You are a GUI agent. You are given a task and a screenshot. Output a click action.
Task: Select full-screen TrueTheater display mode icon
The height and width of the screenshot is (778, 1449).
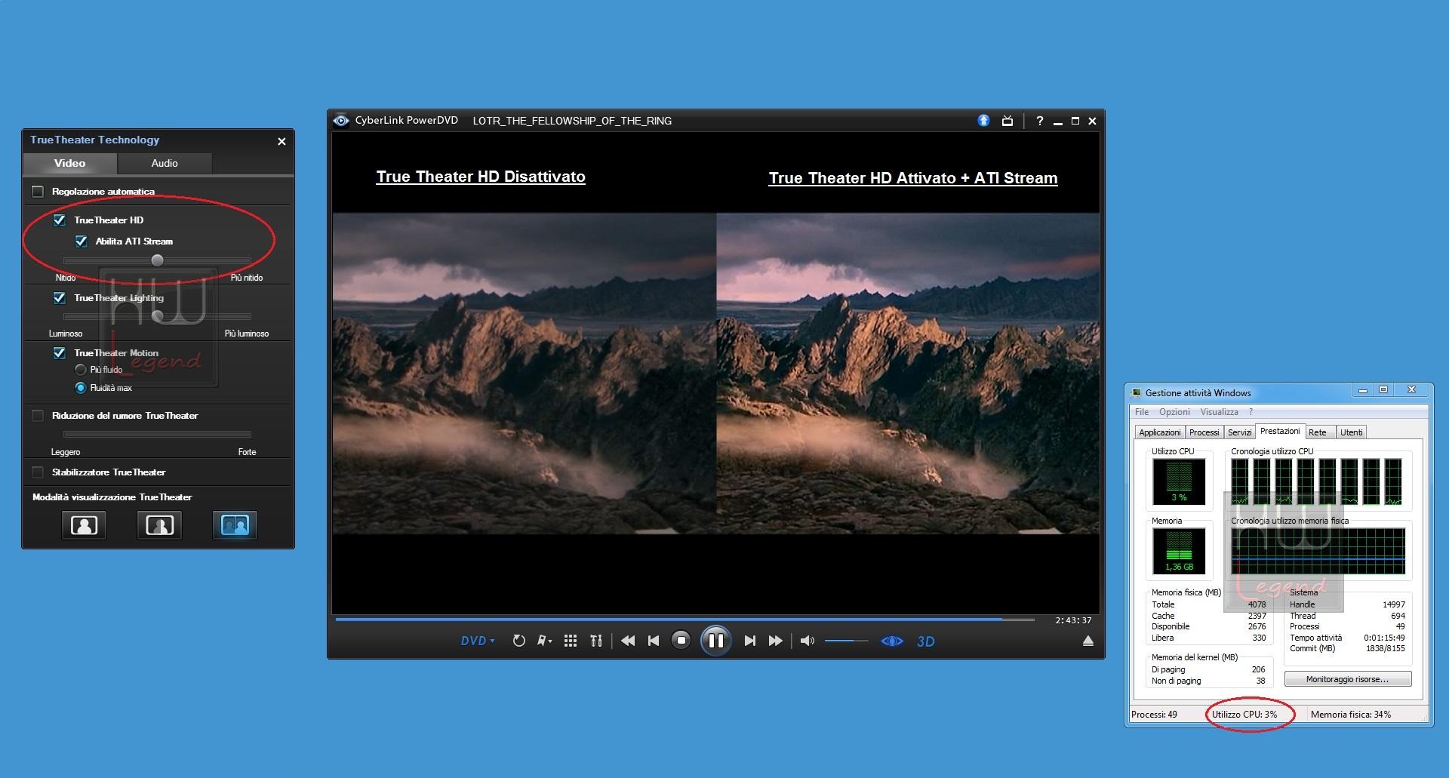(x=84, y=525)
